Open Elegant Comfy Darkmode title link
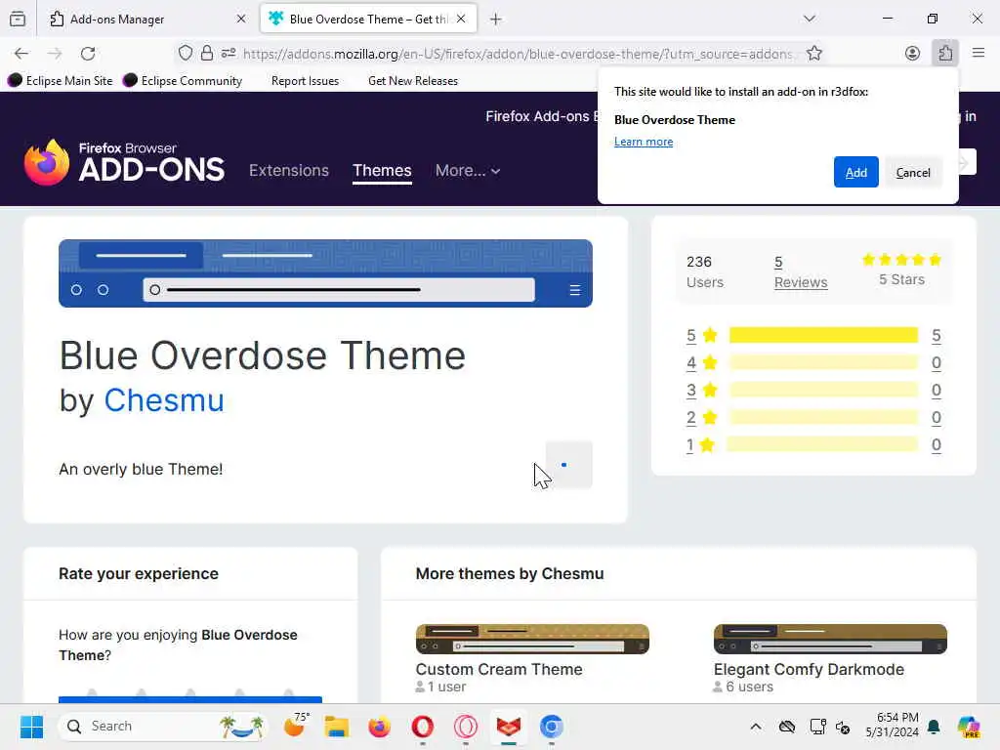The height and width of the screenshot is (750, 1000). click(809, 669)
